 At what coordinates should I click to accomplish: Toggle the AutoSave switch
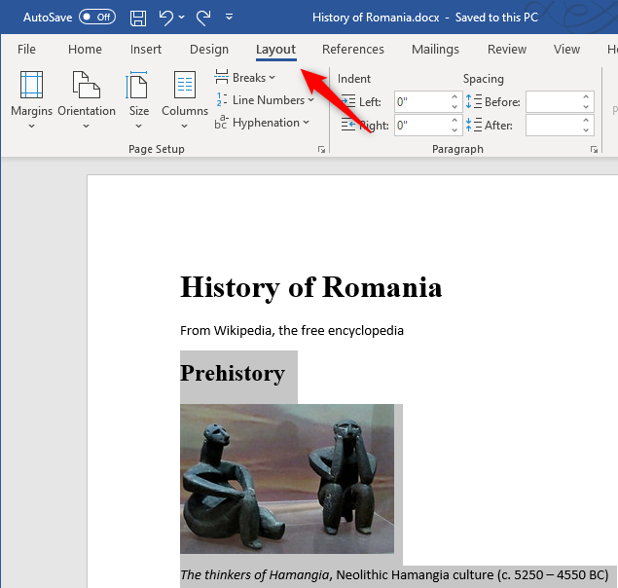click(97, 18)
